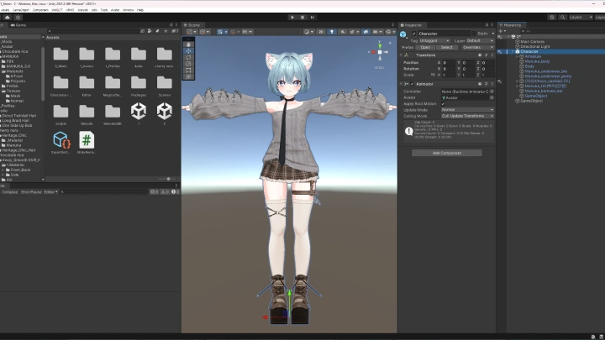Open the undo history icon at top right
605x340 pixels.
click(552, 18)
